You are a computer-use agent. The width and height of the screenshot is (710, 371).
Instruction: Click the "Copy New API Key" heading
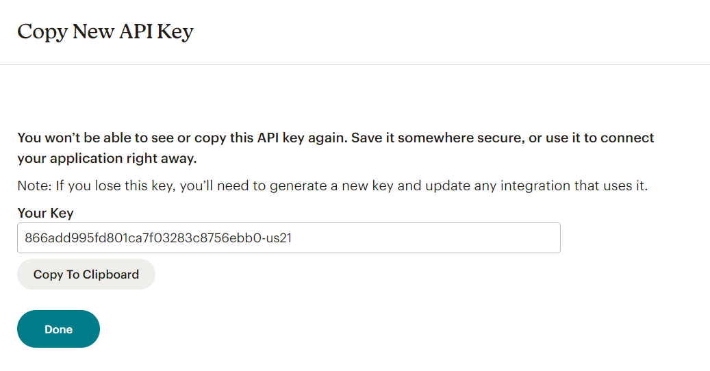[105, 31]
